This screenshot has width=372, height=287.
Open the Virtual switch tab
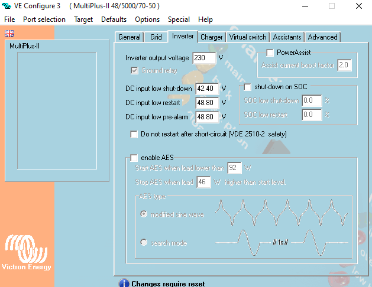pos(248,37)
